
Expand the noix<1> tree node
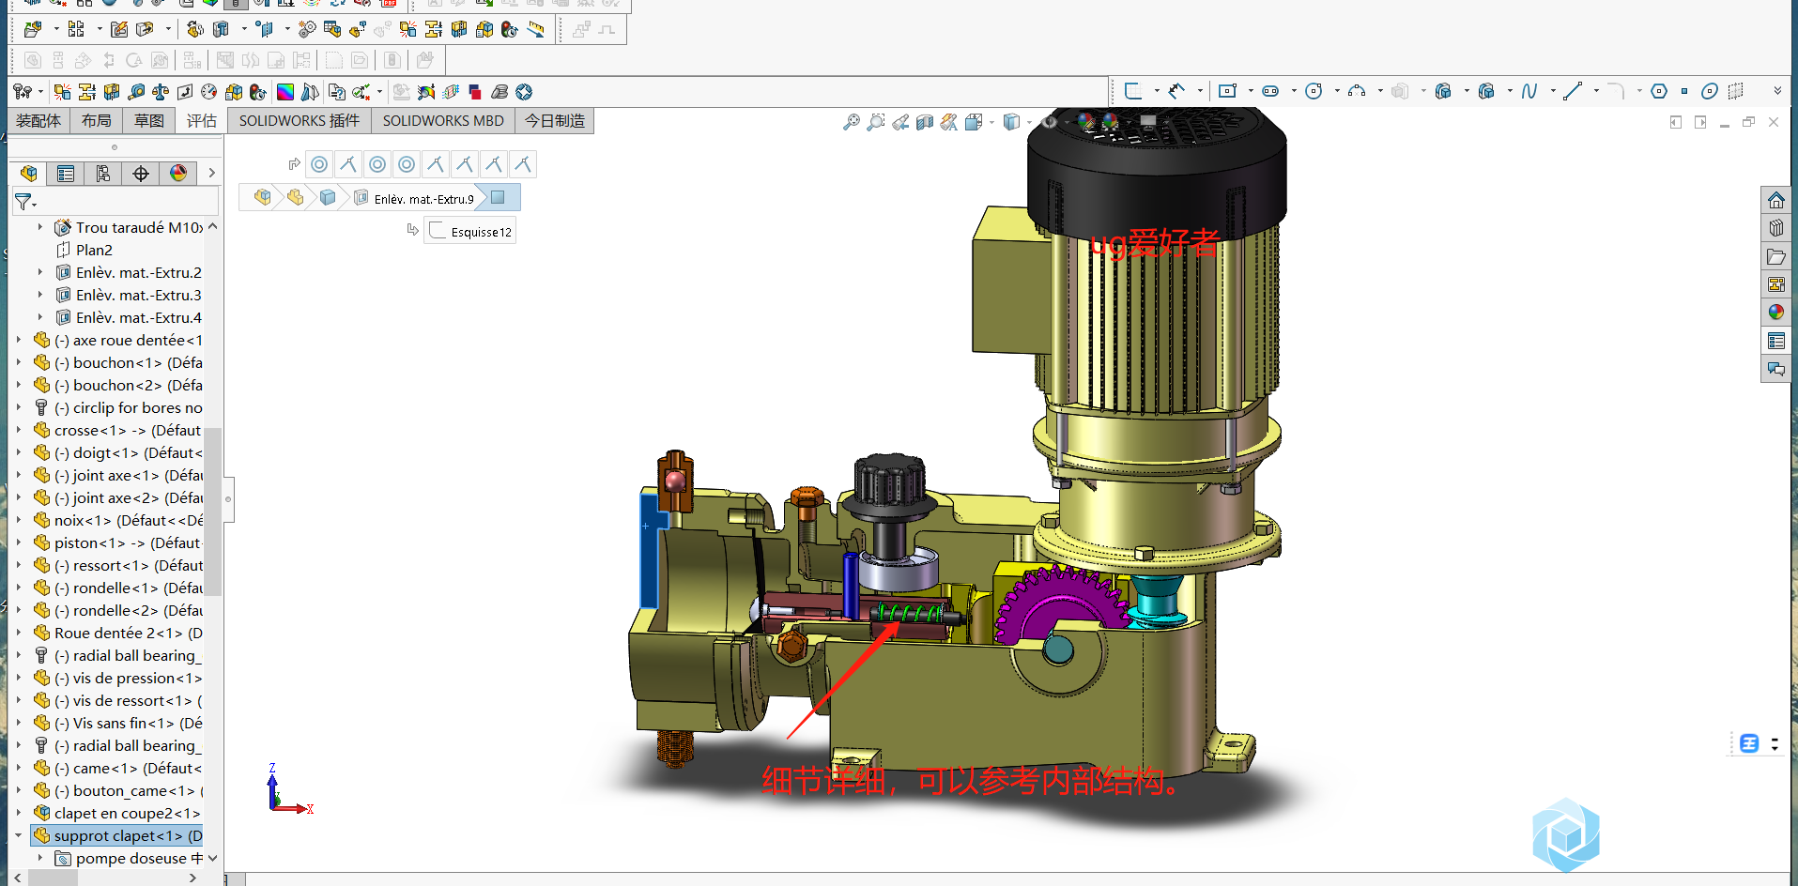click(18, 520)
